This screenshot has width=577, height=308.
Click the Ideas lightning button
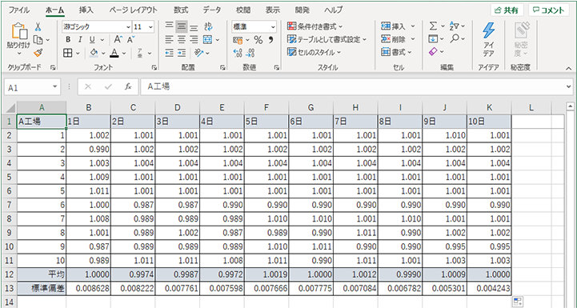click(x=488, y=40)
